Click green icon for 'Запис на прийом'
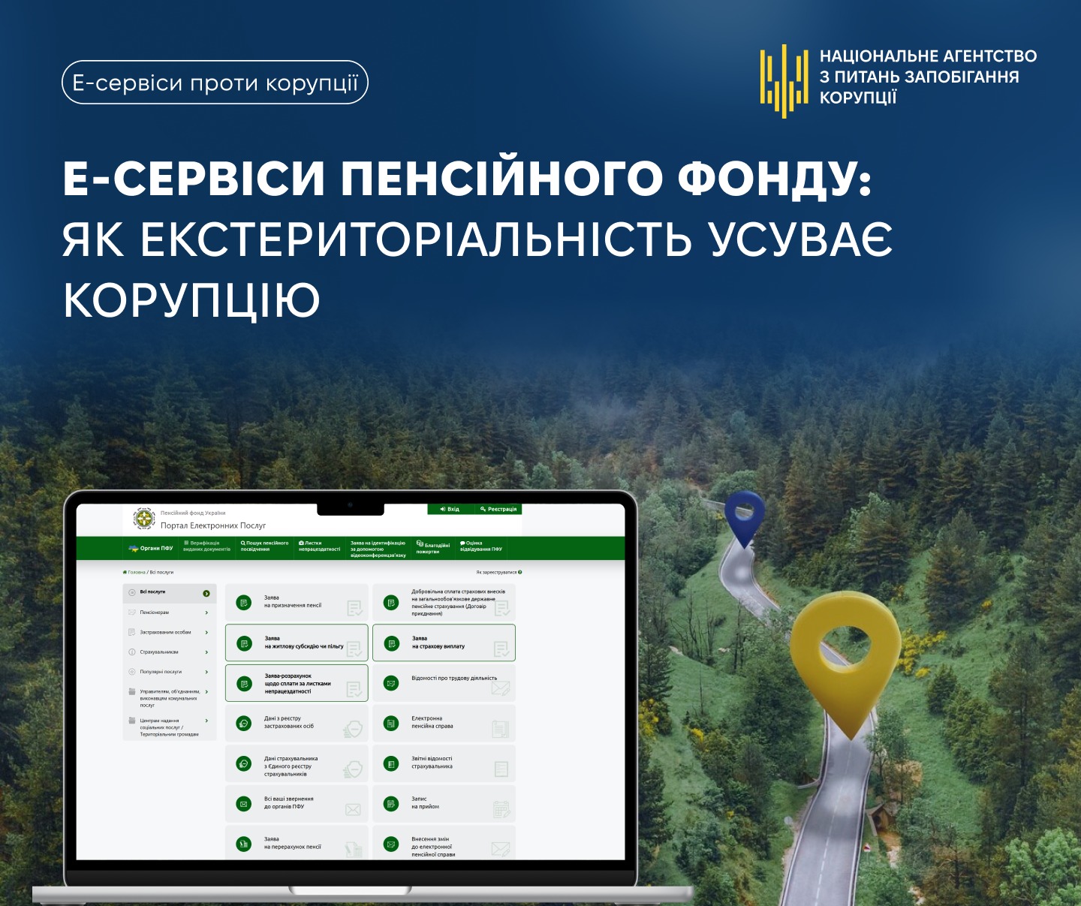This screenshot has height=906, width=1081. pos(391,804)
